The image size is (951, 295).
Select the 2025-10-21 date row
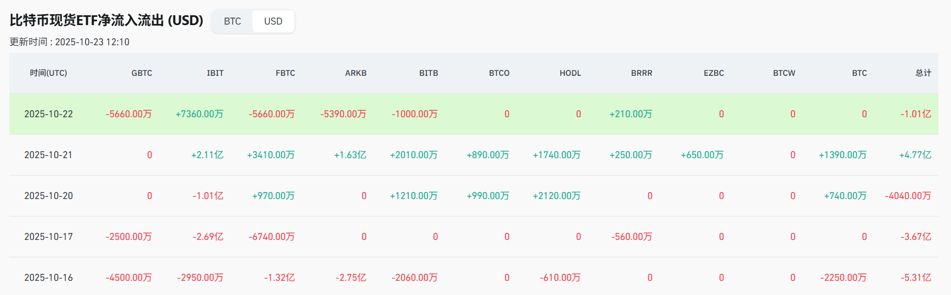(x=49, y=155)
